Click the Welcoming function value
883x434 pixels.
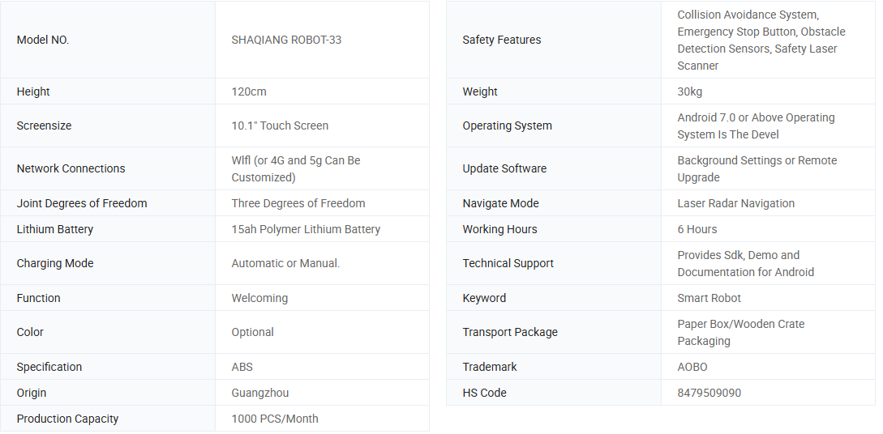coord(259,298)
